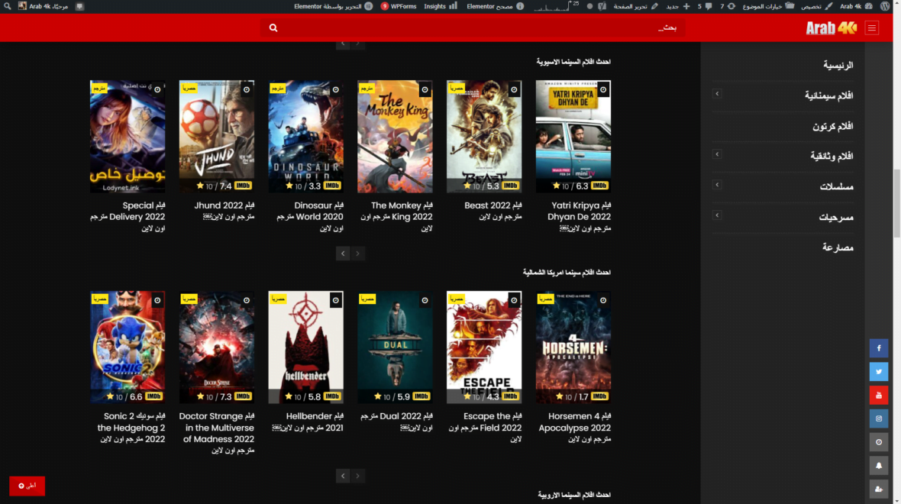Image resolution: width=901 pixels, height=504 pixels.
Task: Open the الرئيسية menu item
Action: pyautogui.click(x=840, y=64)
